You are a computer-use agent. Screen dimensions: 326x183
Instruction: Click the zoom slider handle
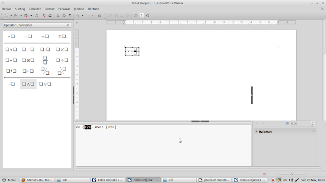(x=291, y=174)
